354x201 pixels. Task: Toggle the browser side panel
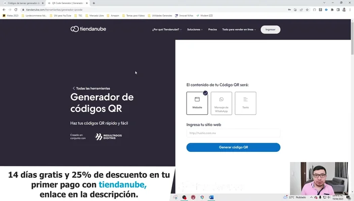pyautogui.click(x=338, y=10)
